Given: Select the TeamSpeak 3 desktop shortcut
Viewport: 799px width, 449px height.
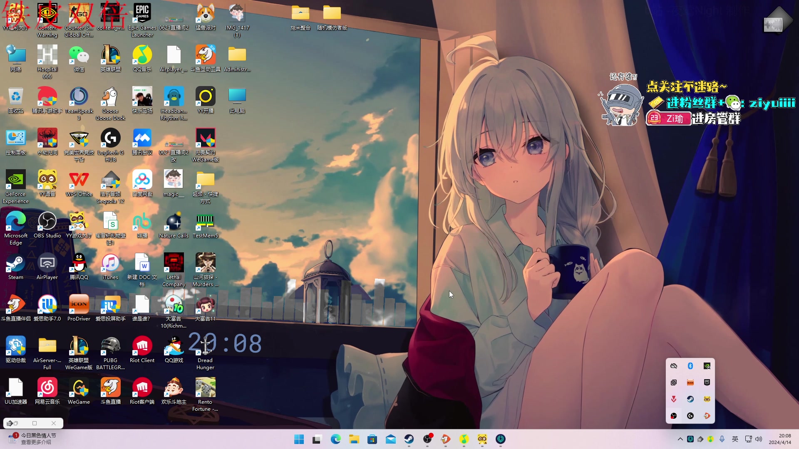Looking at the screenshot, I should point(79,103).
